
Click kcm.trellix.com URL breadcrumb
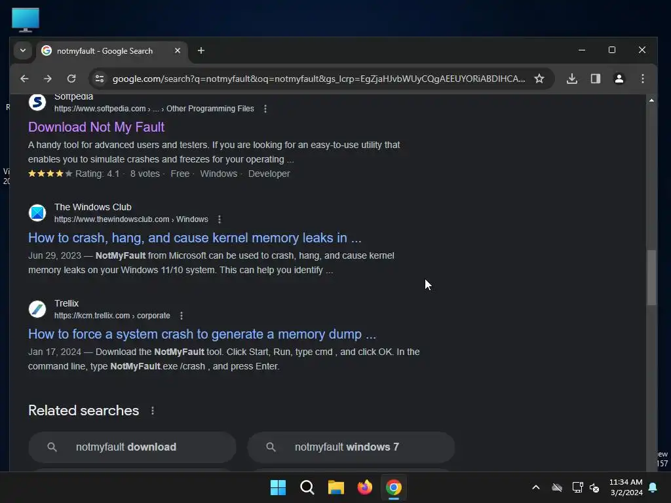tap(112, 316)
